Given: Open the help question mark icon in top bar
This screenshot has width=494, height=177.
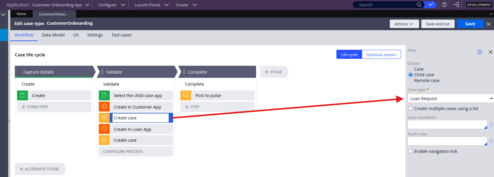Looking at the screenshot, I should pyautogui.click(x=444, y=5).
